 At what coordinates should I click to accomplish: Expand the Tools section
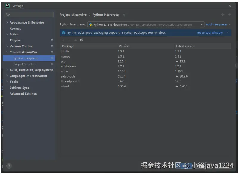coord(7,82)
